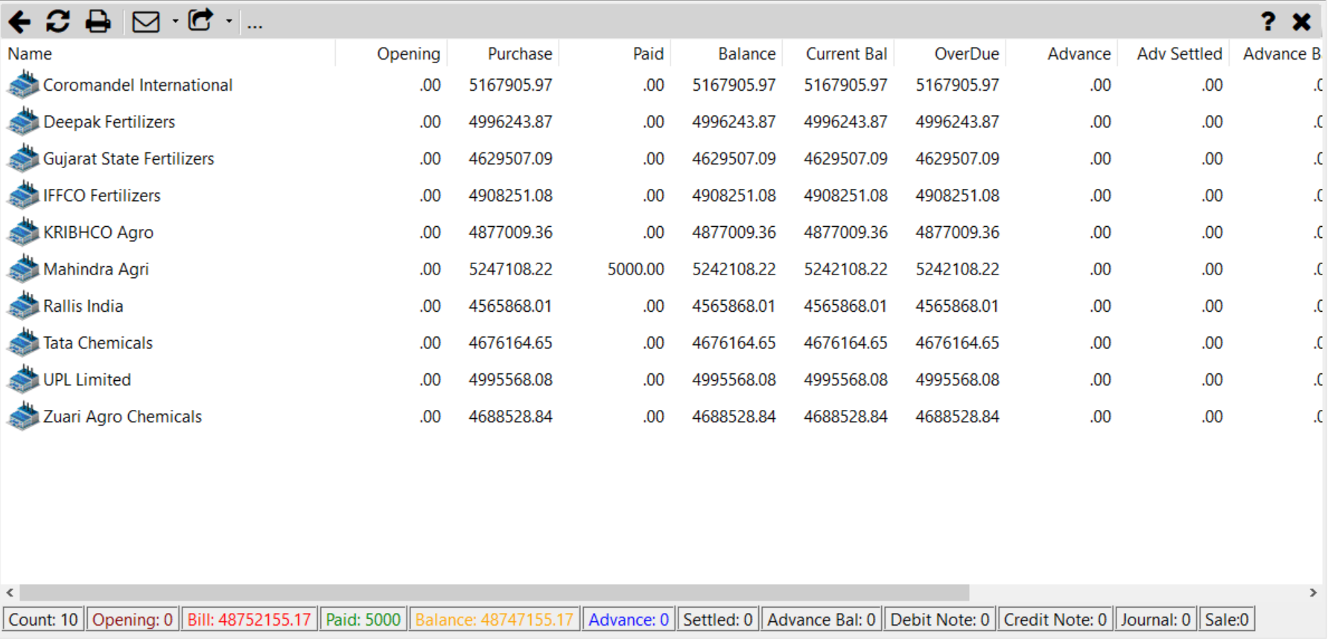Click the Bill: 48752155.17 status box
This screenshot has height=639, width=1328.
[249, 619]
